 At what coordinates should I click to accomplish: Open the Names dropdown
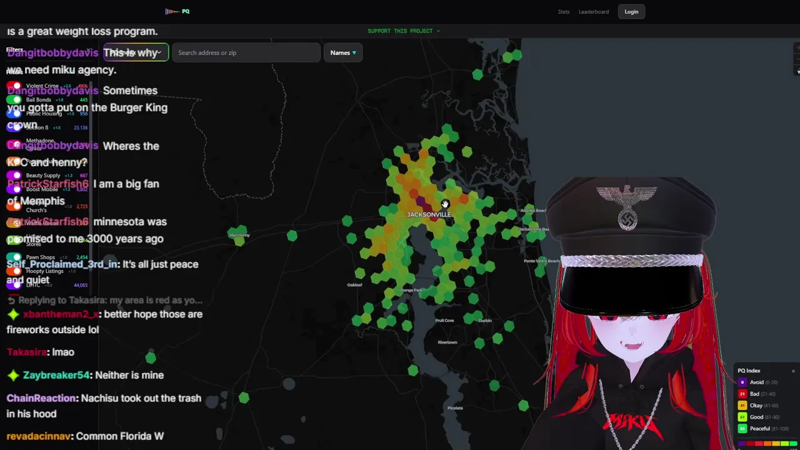coord(343,52)
